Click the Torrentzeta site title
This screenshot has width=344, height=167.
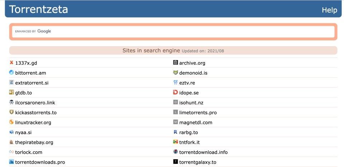38,9
